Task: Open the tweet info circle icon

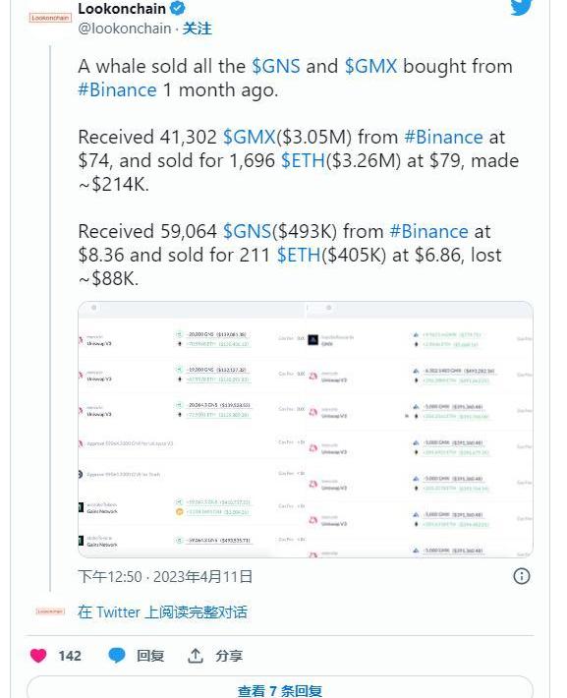Action: pos(522,576)
